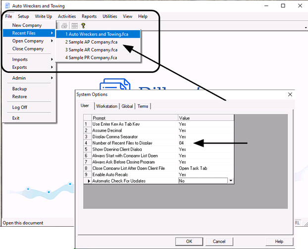This screenshot has height=249, width=308.
Task: Expand the Admin submenu
Action: (x=30, y=78)
